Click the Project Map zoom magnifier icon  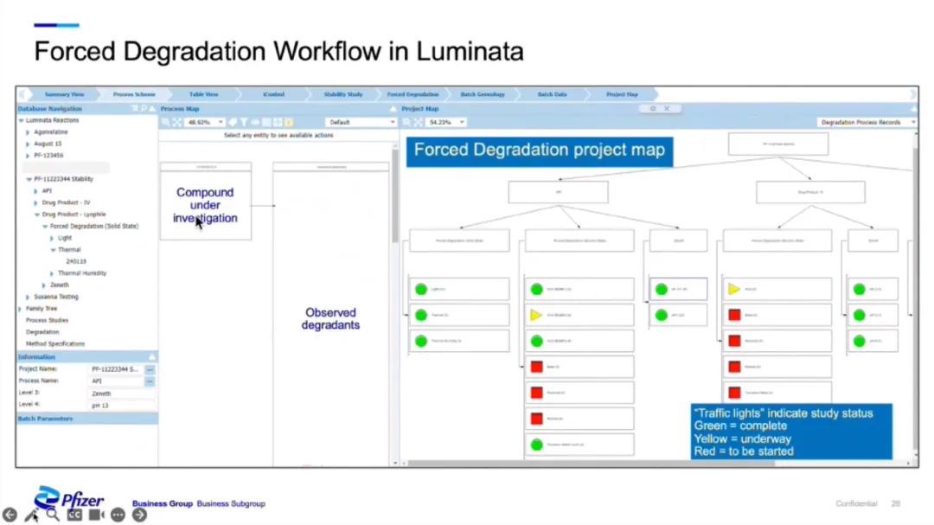406,122
